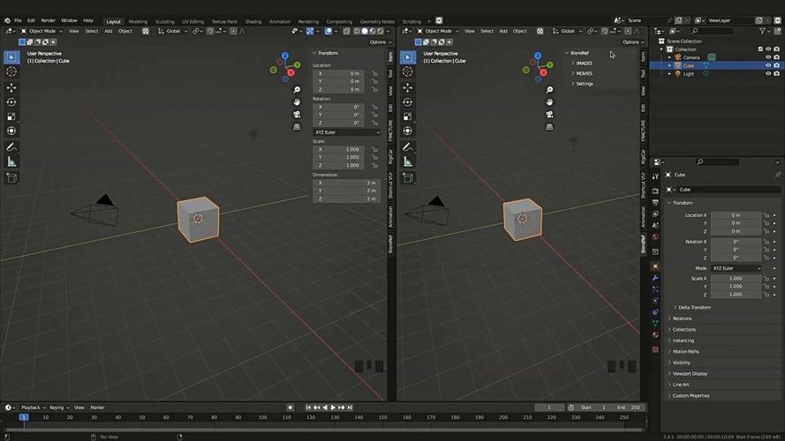
Task: Disable Light in renders via camera icon
Action: click(776, 73)
